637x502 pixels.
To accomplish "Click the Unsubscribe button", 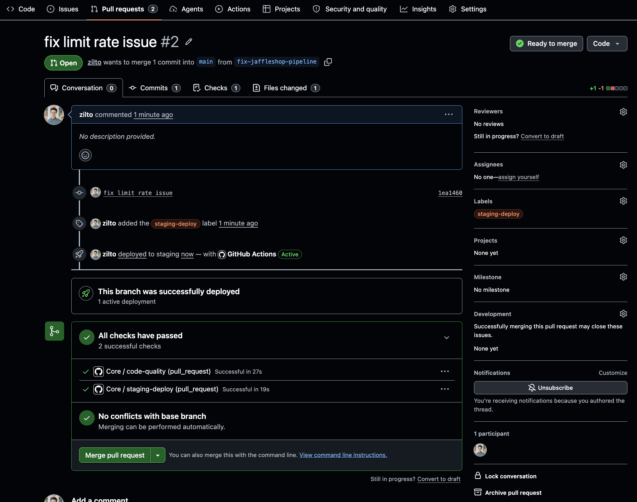I will click(550, 388).
